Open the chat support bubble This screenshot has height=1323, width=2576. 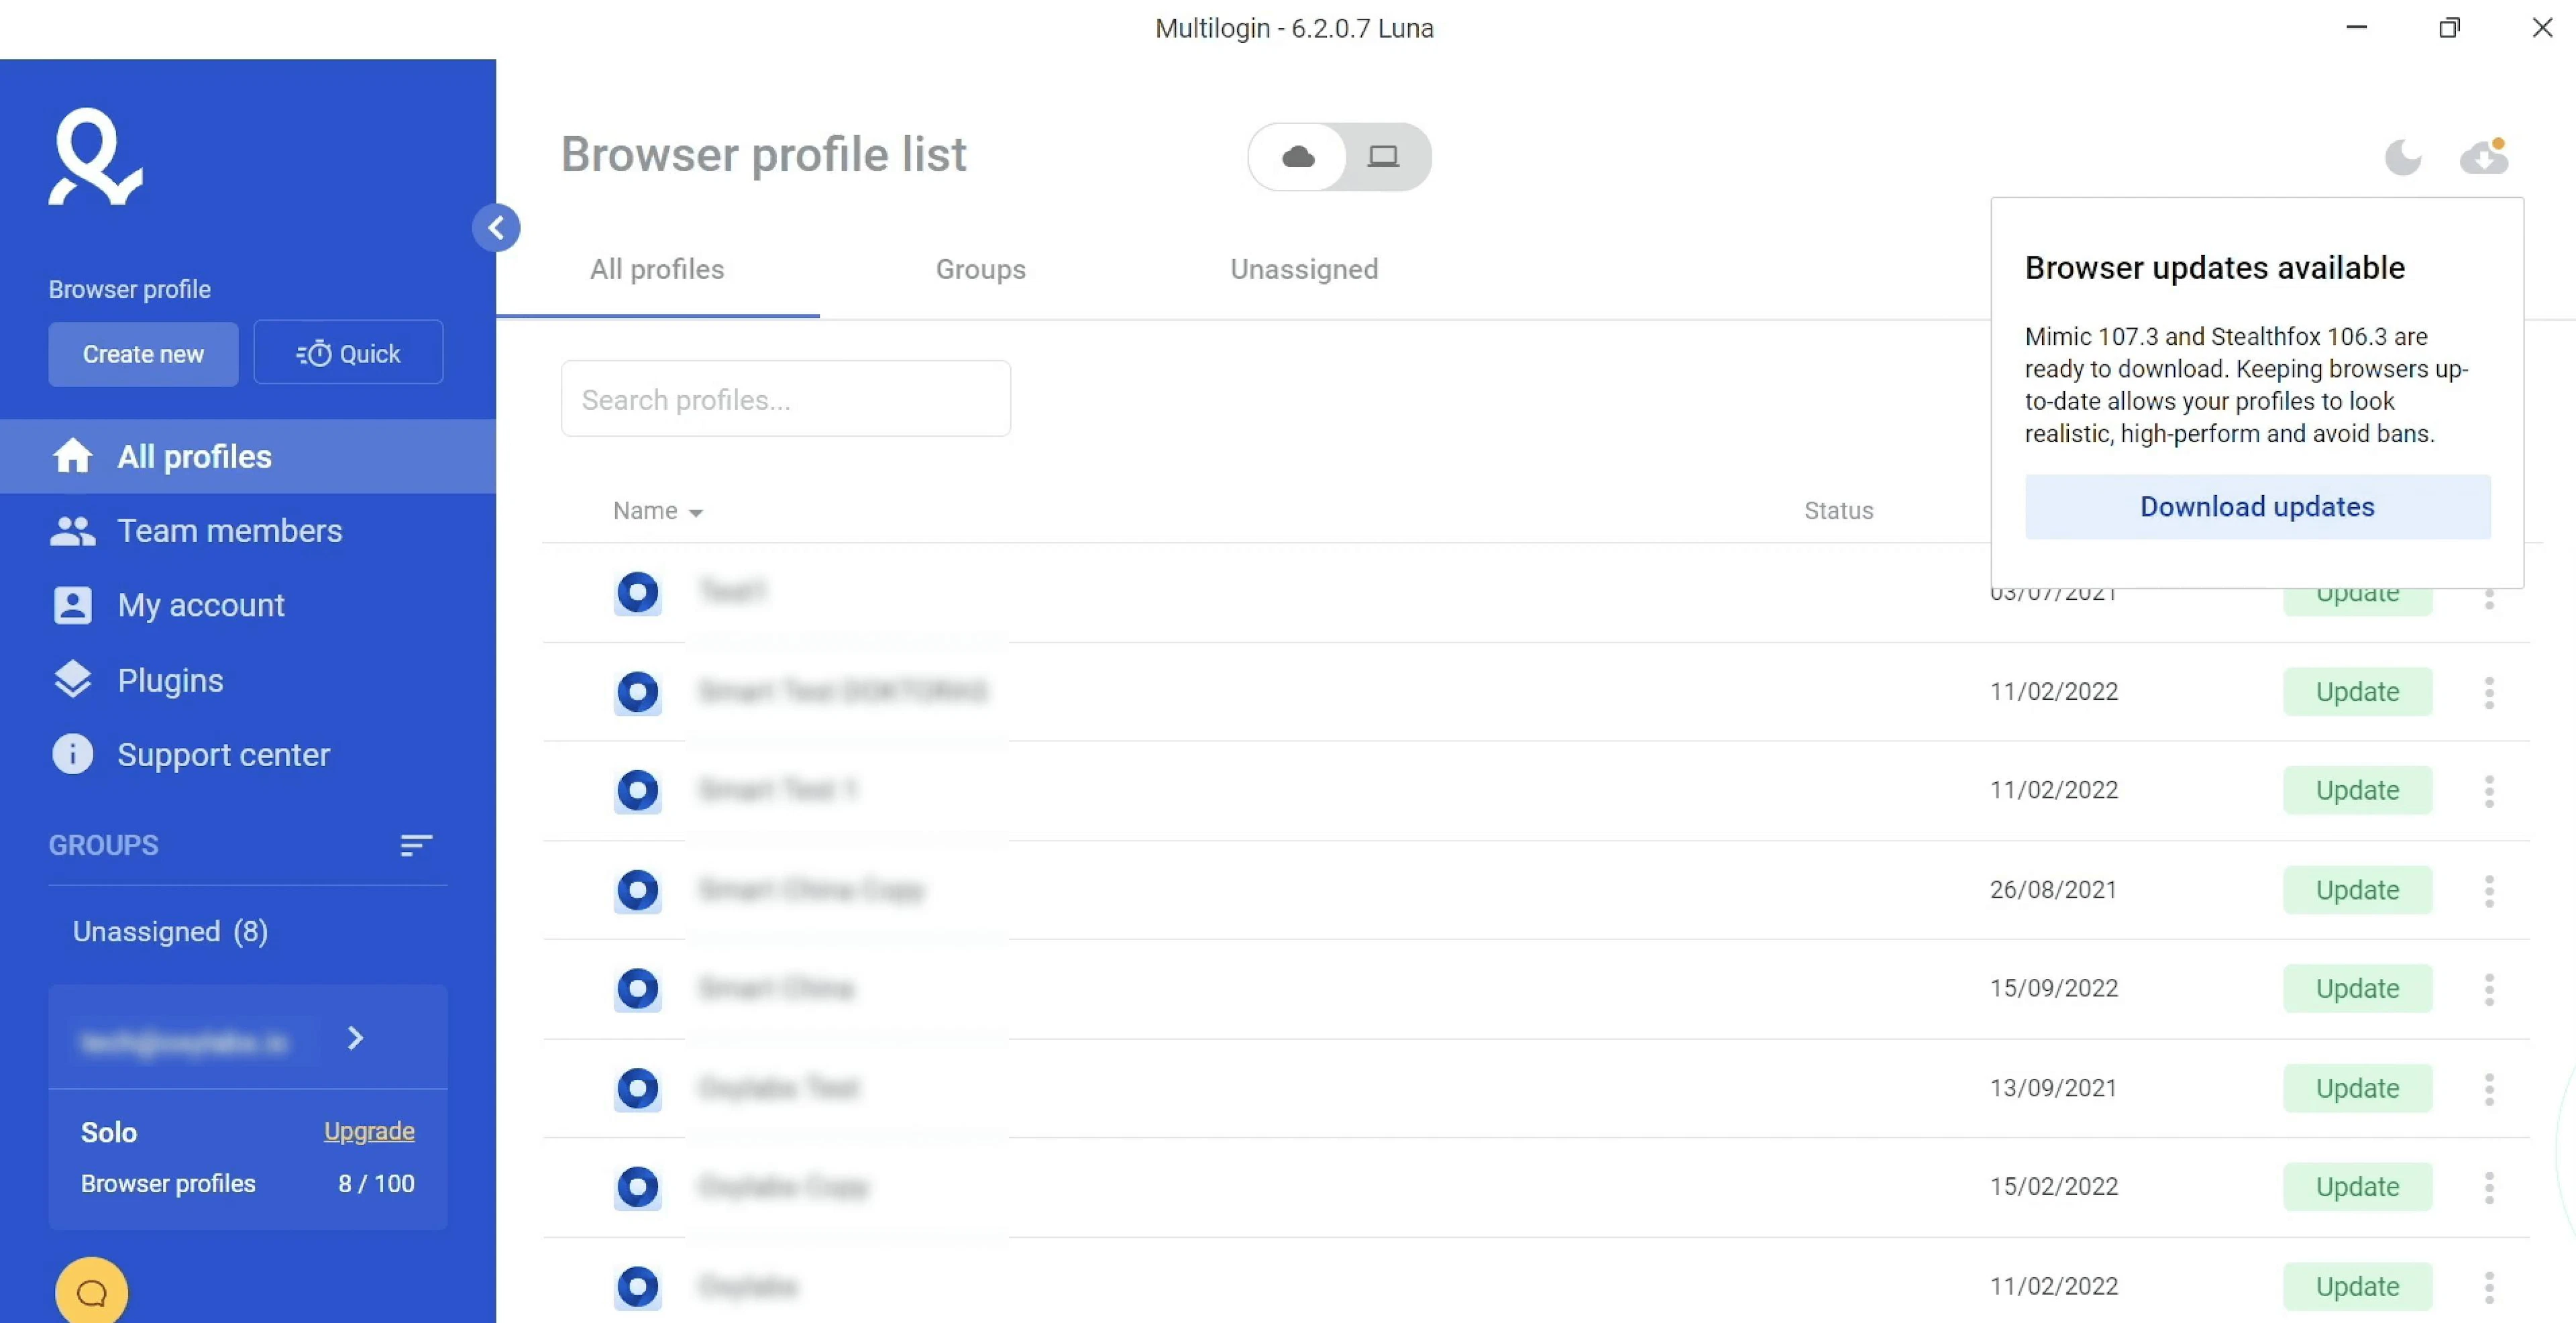92,1291
